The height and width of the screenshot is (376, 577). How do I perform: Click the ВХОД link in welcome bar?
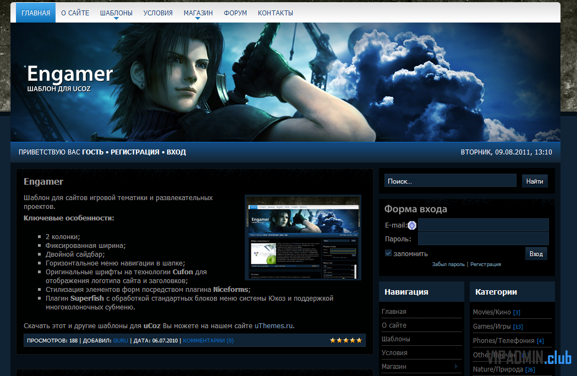[x=176, y=152]
